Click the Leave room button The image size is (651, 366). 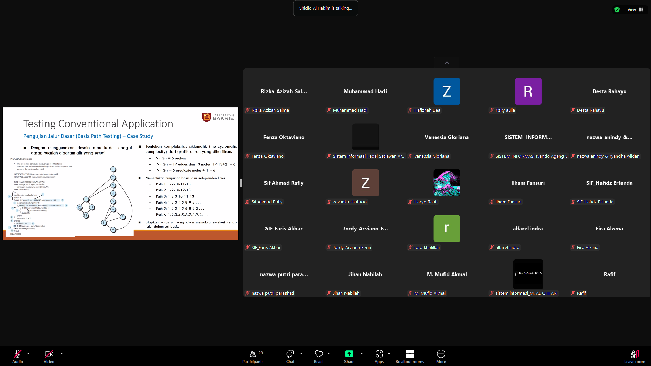[x=635, y=356]
